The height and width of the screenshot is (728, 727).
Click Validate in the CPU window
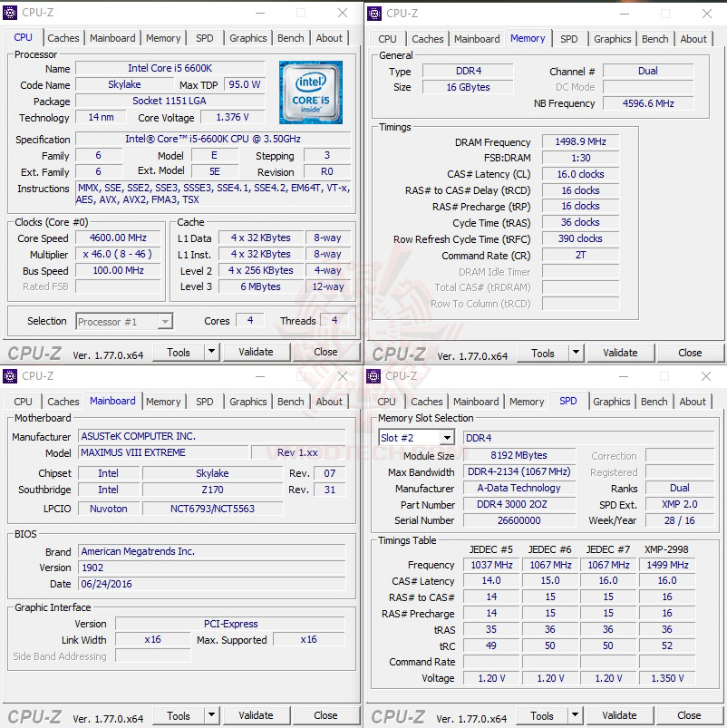(x=257, y=352)
